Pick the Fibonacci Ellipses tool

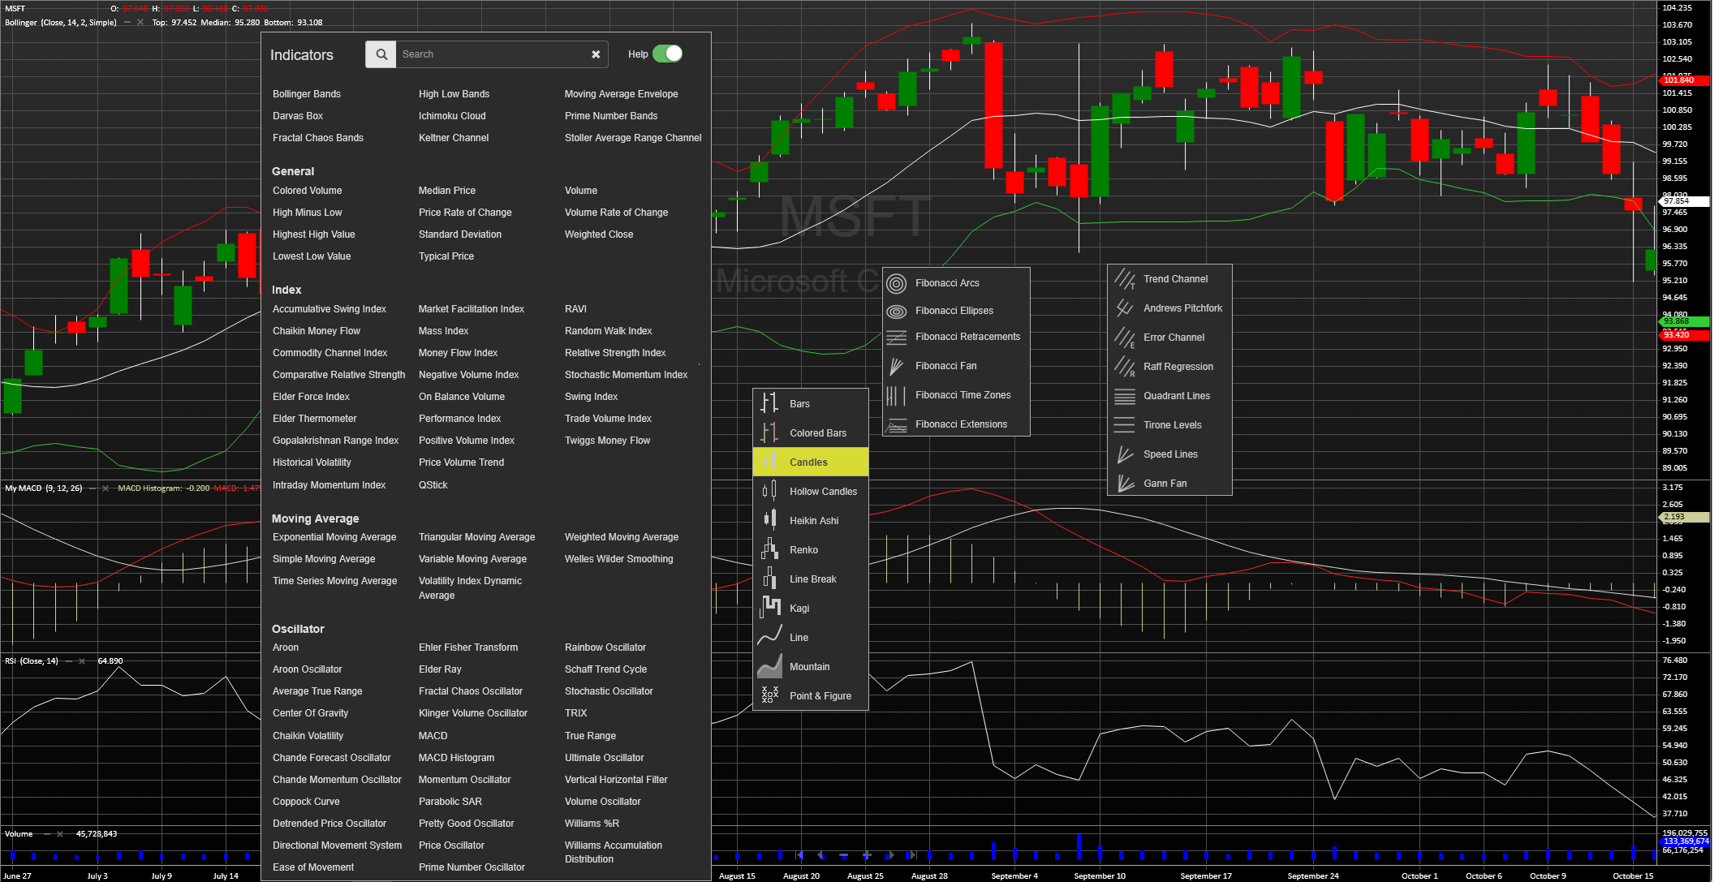(956, 311)
